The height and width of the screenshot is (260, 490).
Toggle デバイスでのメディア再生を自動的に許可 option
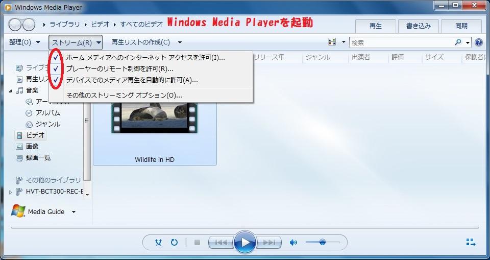[x=151, y=80]
